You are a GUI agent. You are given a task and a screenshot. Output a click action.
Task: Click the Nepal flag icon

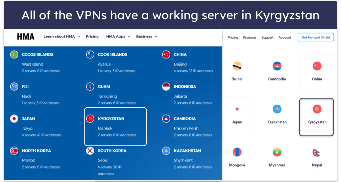pyautogui.click(x=317, y=152)
